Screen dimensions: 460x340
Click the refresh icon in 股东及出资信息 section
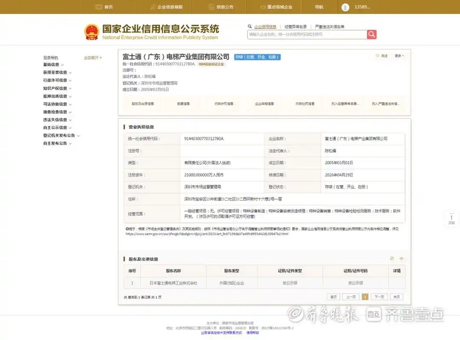point(392,258)
